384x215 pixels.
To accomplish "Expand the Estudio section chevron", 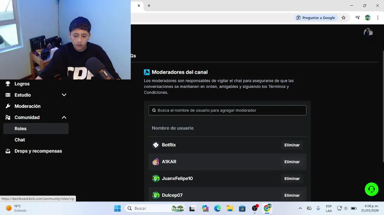I will [64, 95].
